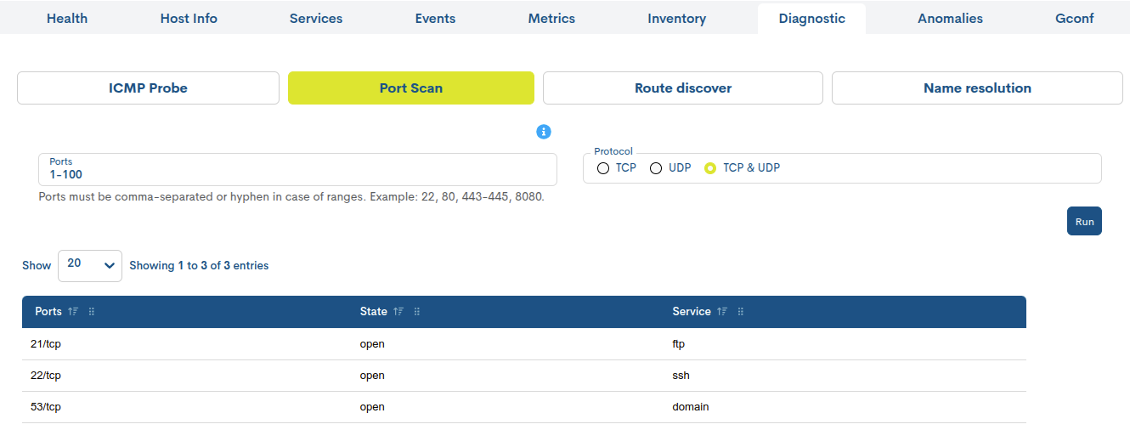Click the Ports column header label

pyautogui.click(x=48, y=312)
